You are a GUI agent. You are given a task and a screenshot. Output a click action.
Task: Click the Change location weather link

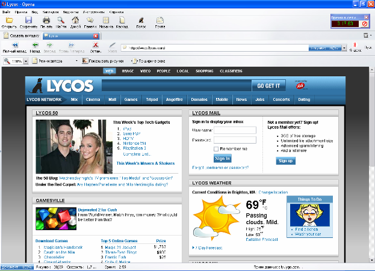coord(273,192)
